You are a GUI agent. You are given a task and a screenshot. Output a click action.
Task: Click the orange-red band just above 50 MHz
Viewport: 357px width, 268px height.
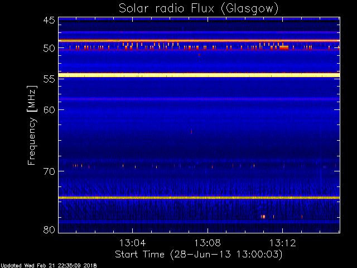pyautogui.click(x=199, y=41)
